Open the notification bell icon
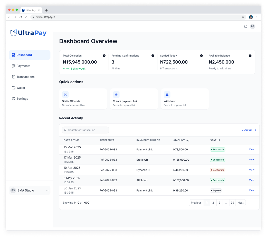 [x=245, y=26]
